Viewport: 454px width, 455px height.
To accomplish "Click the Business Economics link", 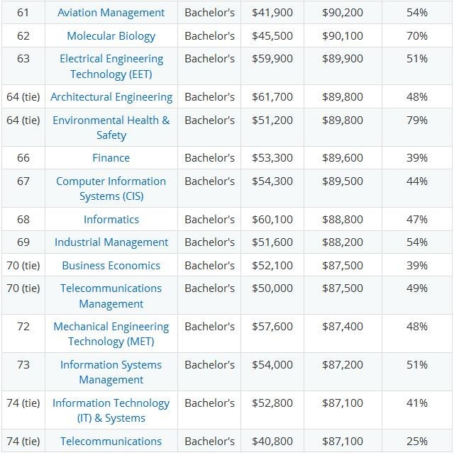I will [111, 265].
